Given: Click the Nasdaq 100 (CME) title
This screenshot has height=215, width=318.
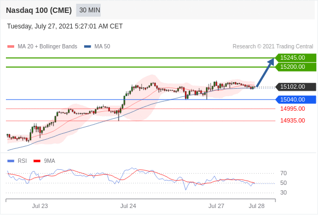Looking at the screenshot, I should pyautogui.click(x=39, y=10).
